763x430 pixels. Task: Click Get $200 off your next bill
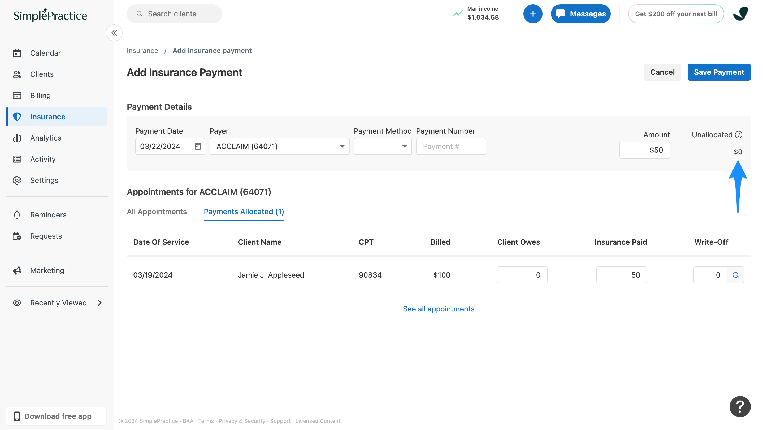click(676, 14)
